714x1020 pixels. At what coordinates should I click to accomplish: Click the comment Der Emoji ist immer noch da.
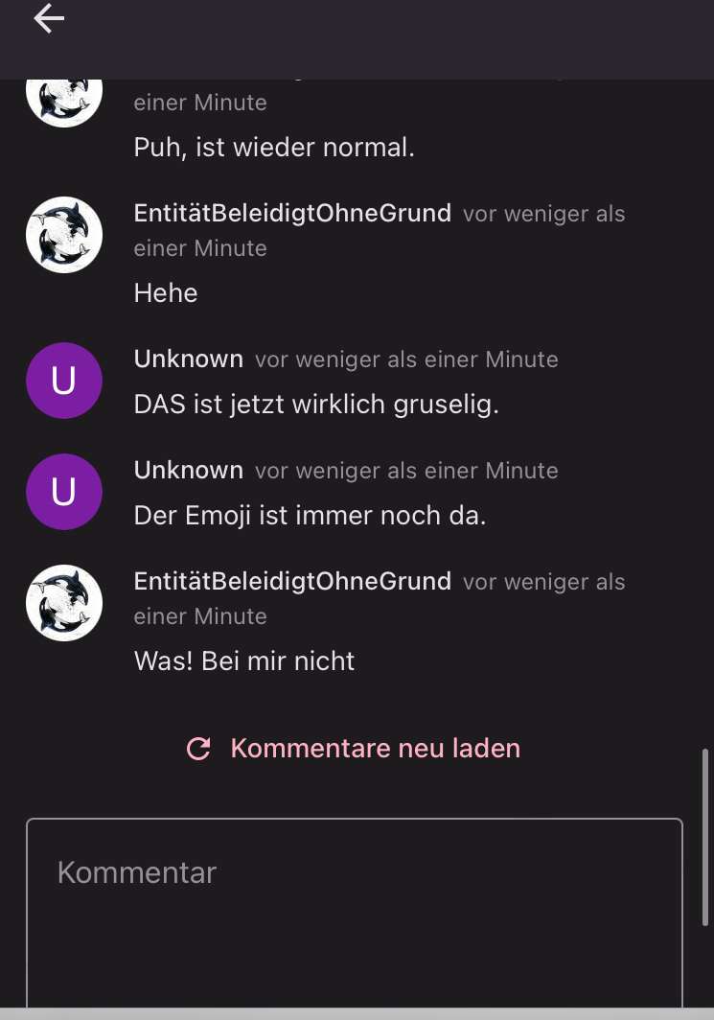click(x=310, y=516)
